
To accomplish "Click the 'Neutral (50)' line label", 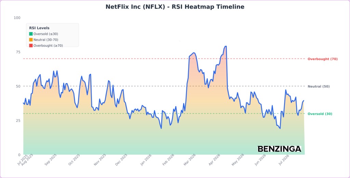I will pyautogui.click(x=319, y=86).
